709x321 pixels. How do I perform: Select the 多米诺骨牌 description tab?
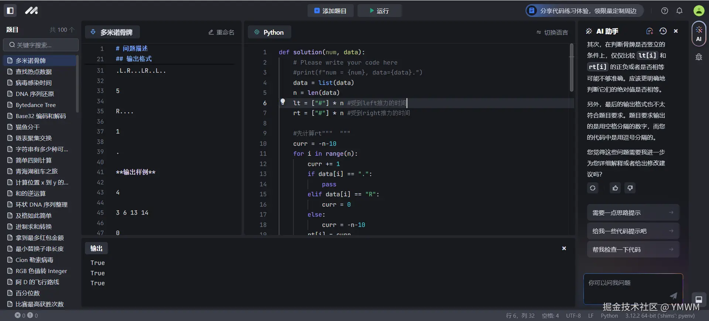click(x=112, y=32)
